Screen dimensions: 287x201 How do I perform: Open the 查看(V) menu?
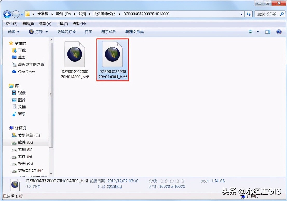(45, 24)
